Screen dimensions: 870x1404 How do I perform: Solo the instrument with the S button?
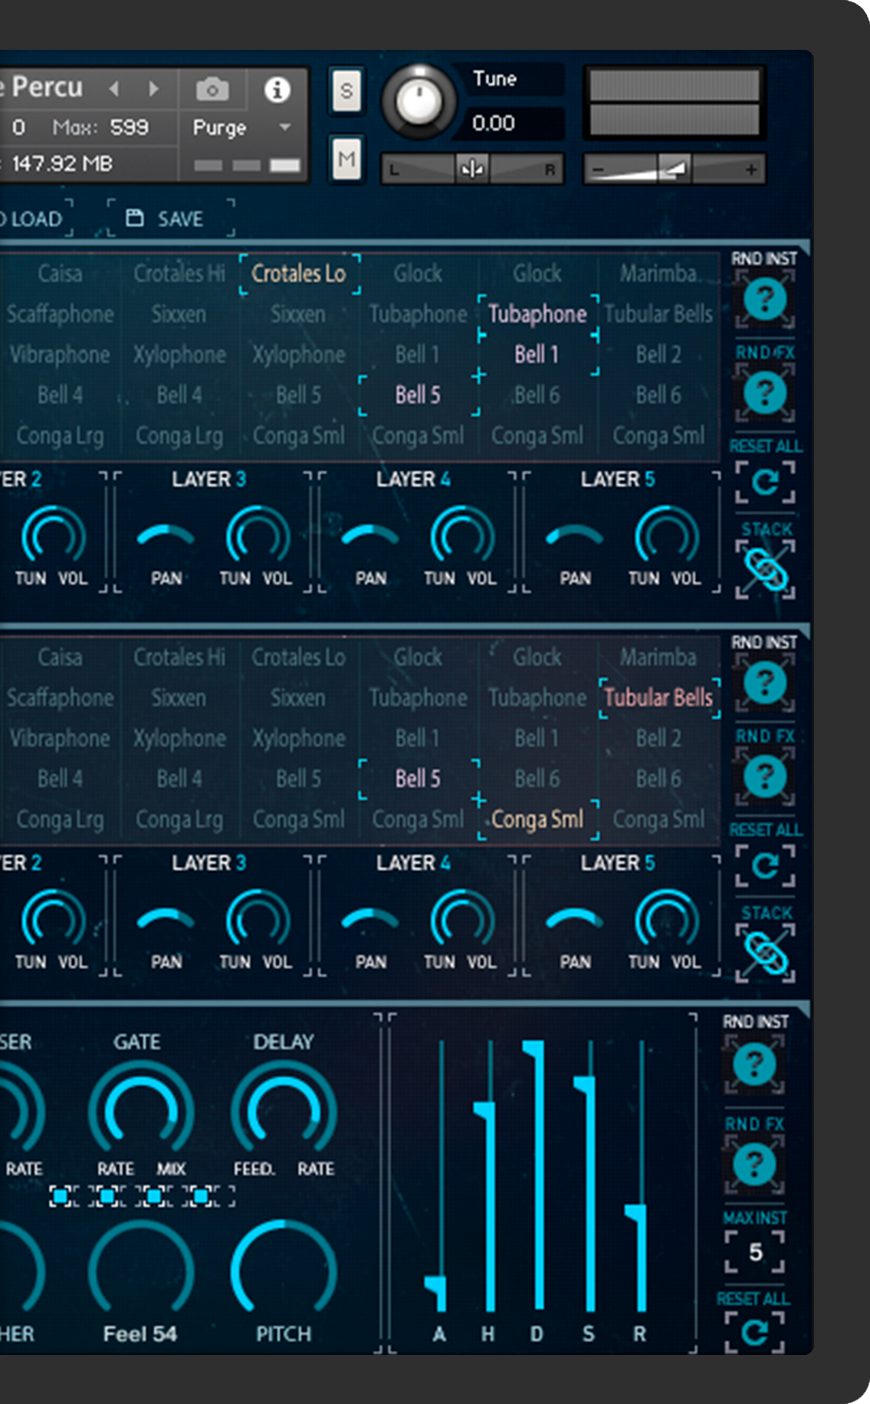coord(346,91)
